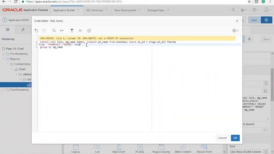Select the Chart region node
Image resolution: width=274 pixels, height=154 pixels.
click(22, 69)
